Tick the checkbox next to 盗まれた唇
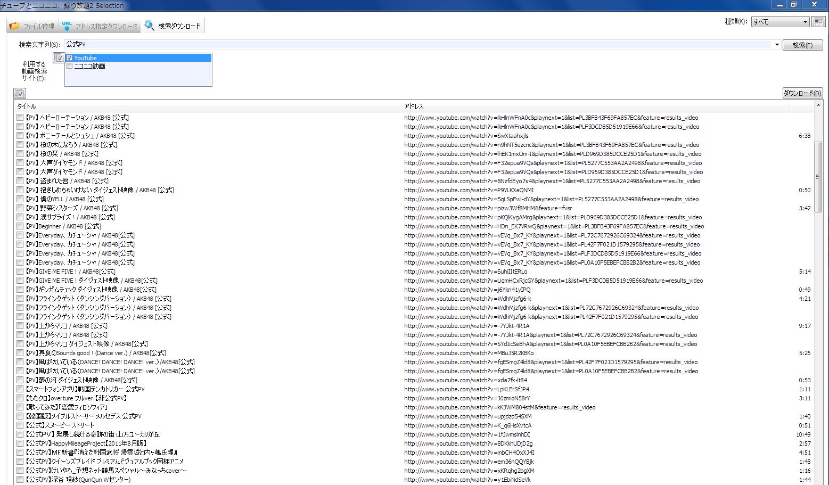The height and width of the screenshot is (485, 829). [x=20, y=181]
